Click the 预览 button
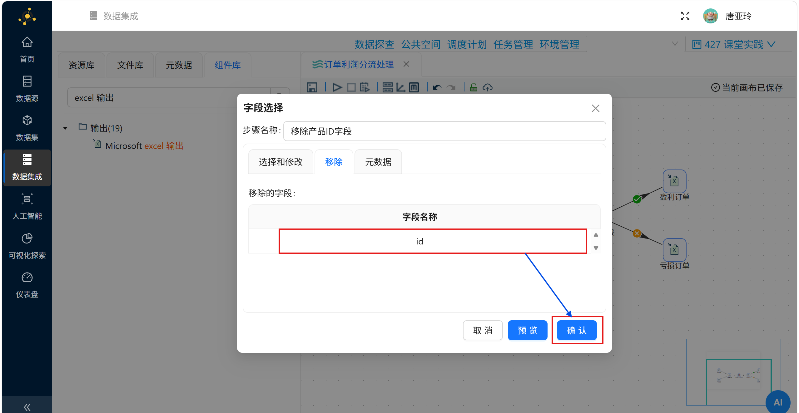The height and width of the screenshot is (413, 799). (x=527, y=330)
